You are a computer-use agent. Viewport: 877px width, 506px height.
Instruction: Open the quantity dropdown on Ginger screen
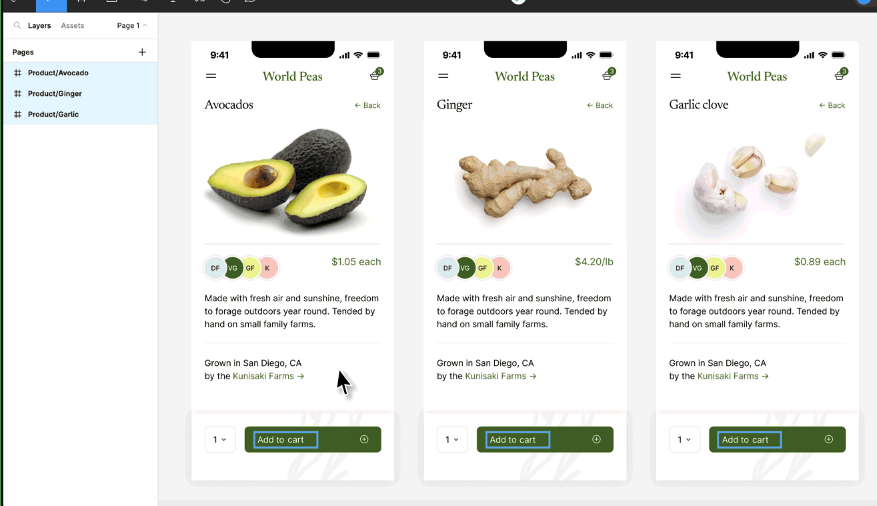pos(452,440)
